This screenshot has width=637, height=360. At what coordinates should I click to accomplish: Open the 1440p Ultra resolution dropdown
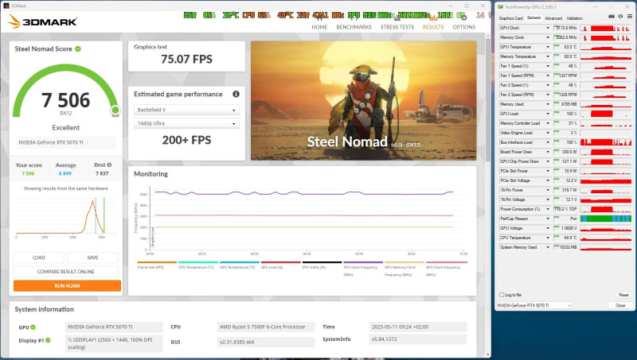point(186,123)
